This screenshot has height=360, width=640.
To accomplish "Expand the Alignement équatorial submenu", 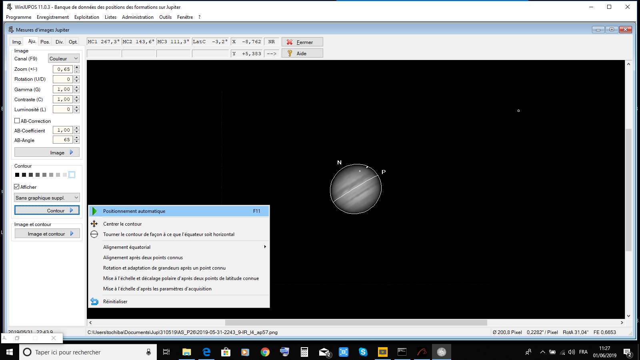I will coord(179,247).
